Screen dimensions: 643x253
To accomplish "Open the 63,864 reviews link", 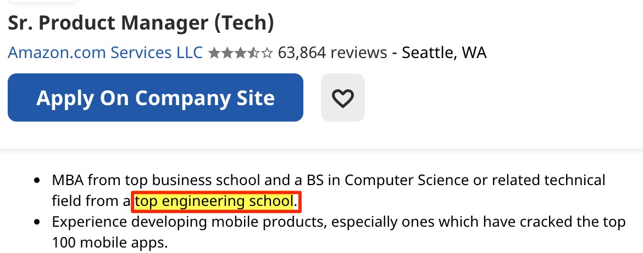I will (x=332, y=53).
